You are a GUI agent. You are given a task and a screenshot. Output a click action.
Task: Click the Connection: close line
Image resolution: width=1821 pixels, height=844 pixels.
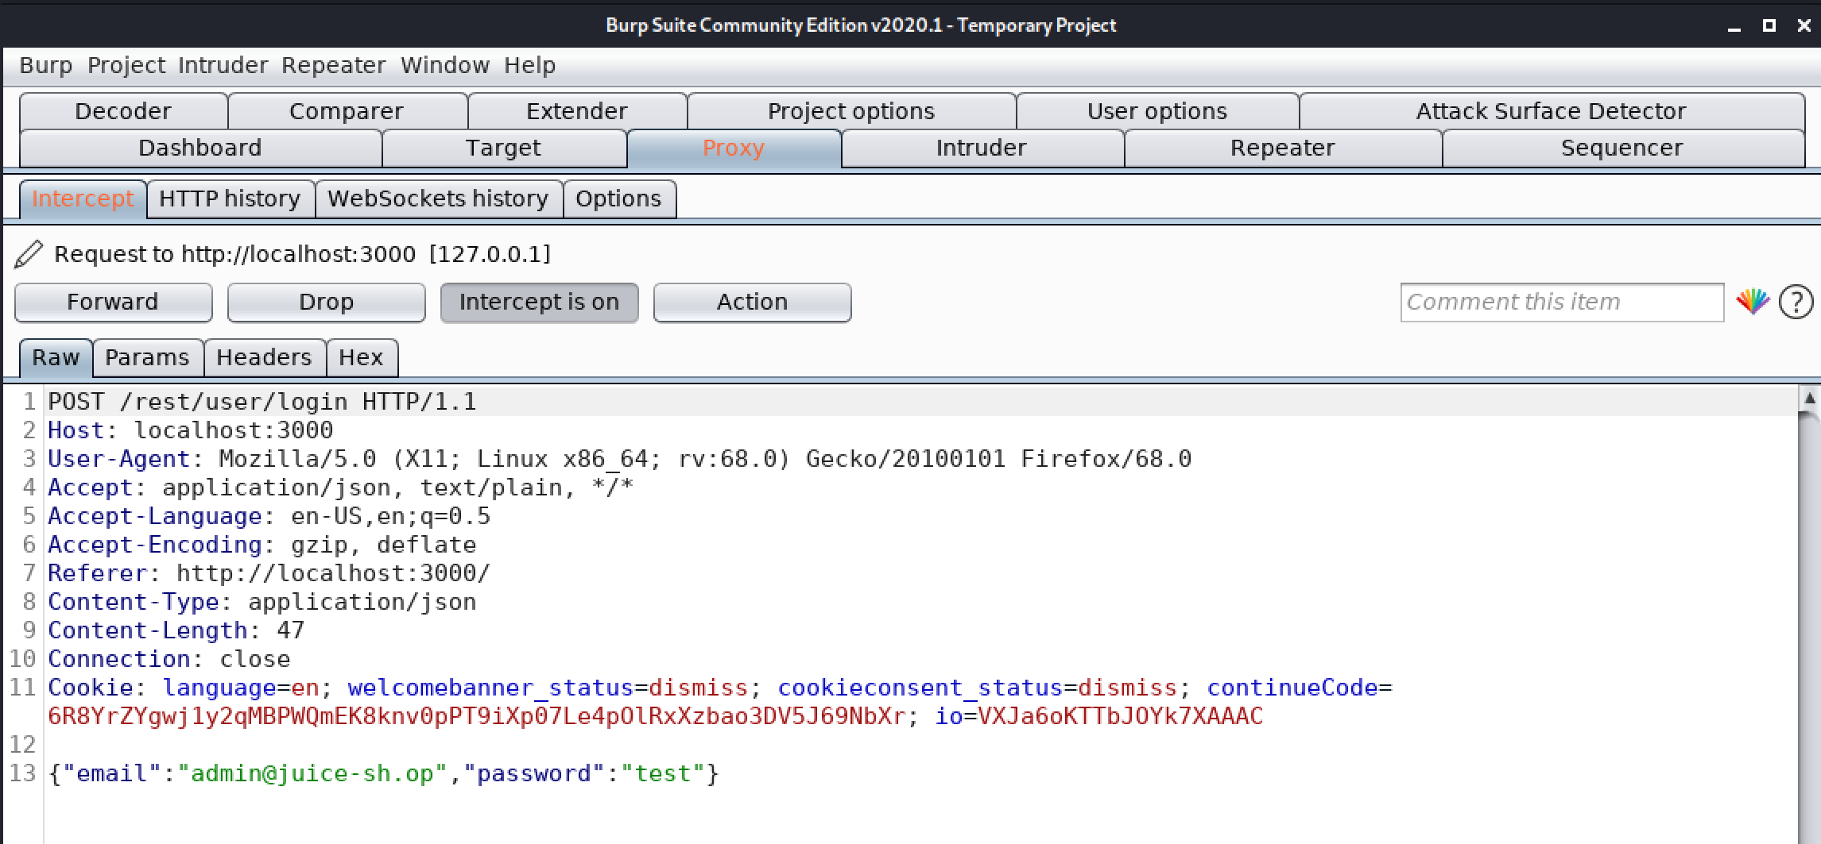coord(169,659)
